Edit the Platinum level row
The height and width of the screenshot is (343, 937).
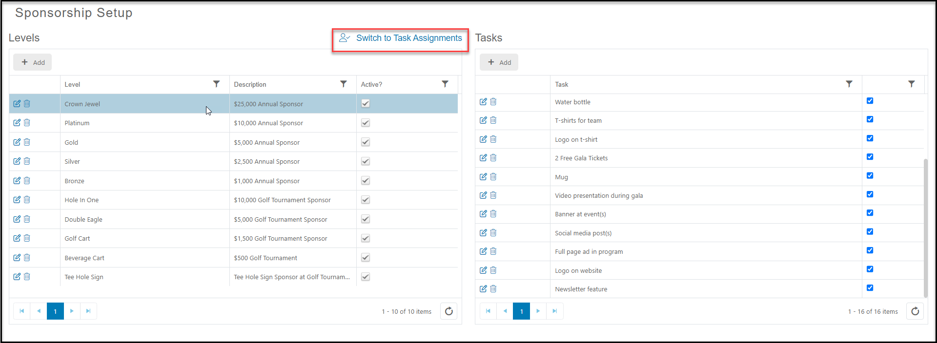17,123
